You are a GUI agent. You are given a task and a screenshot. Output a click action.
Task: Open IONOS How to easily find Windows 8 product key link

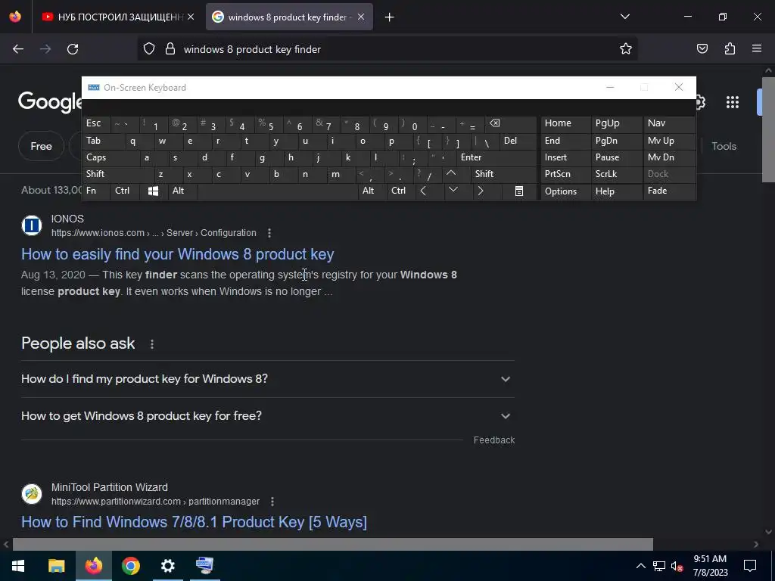pyautogui.click(x=177, y=254)
